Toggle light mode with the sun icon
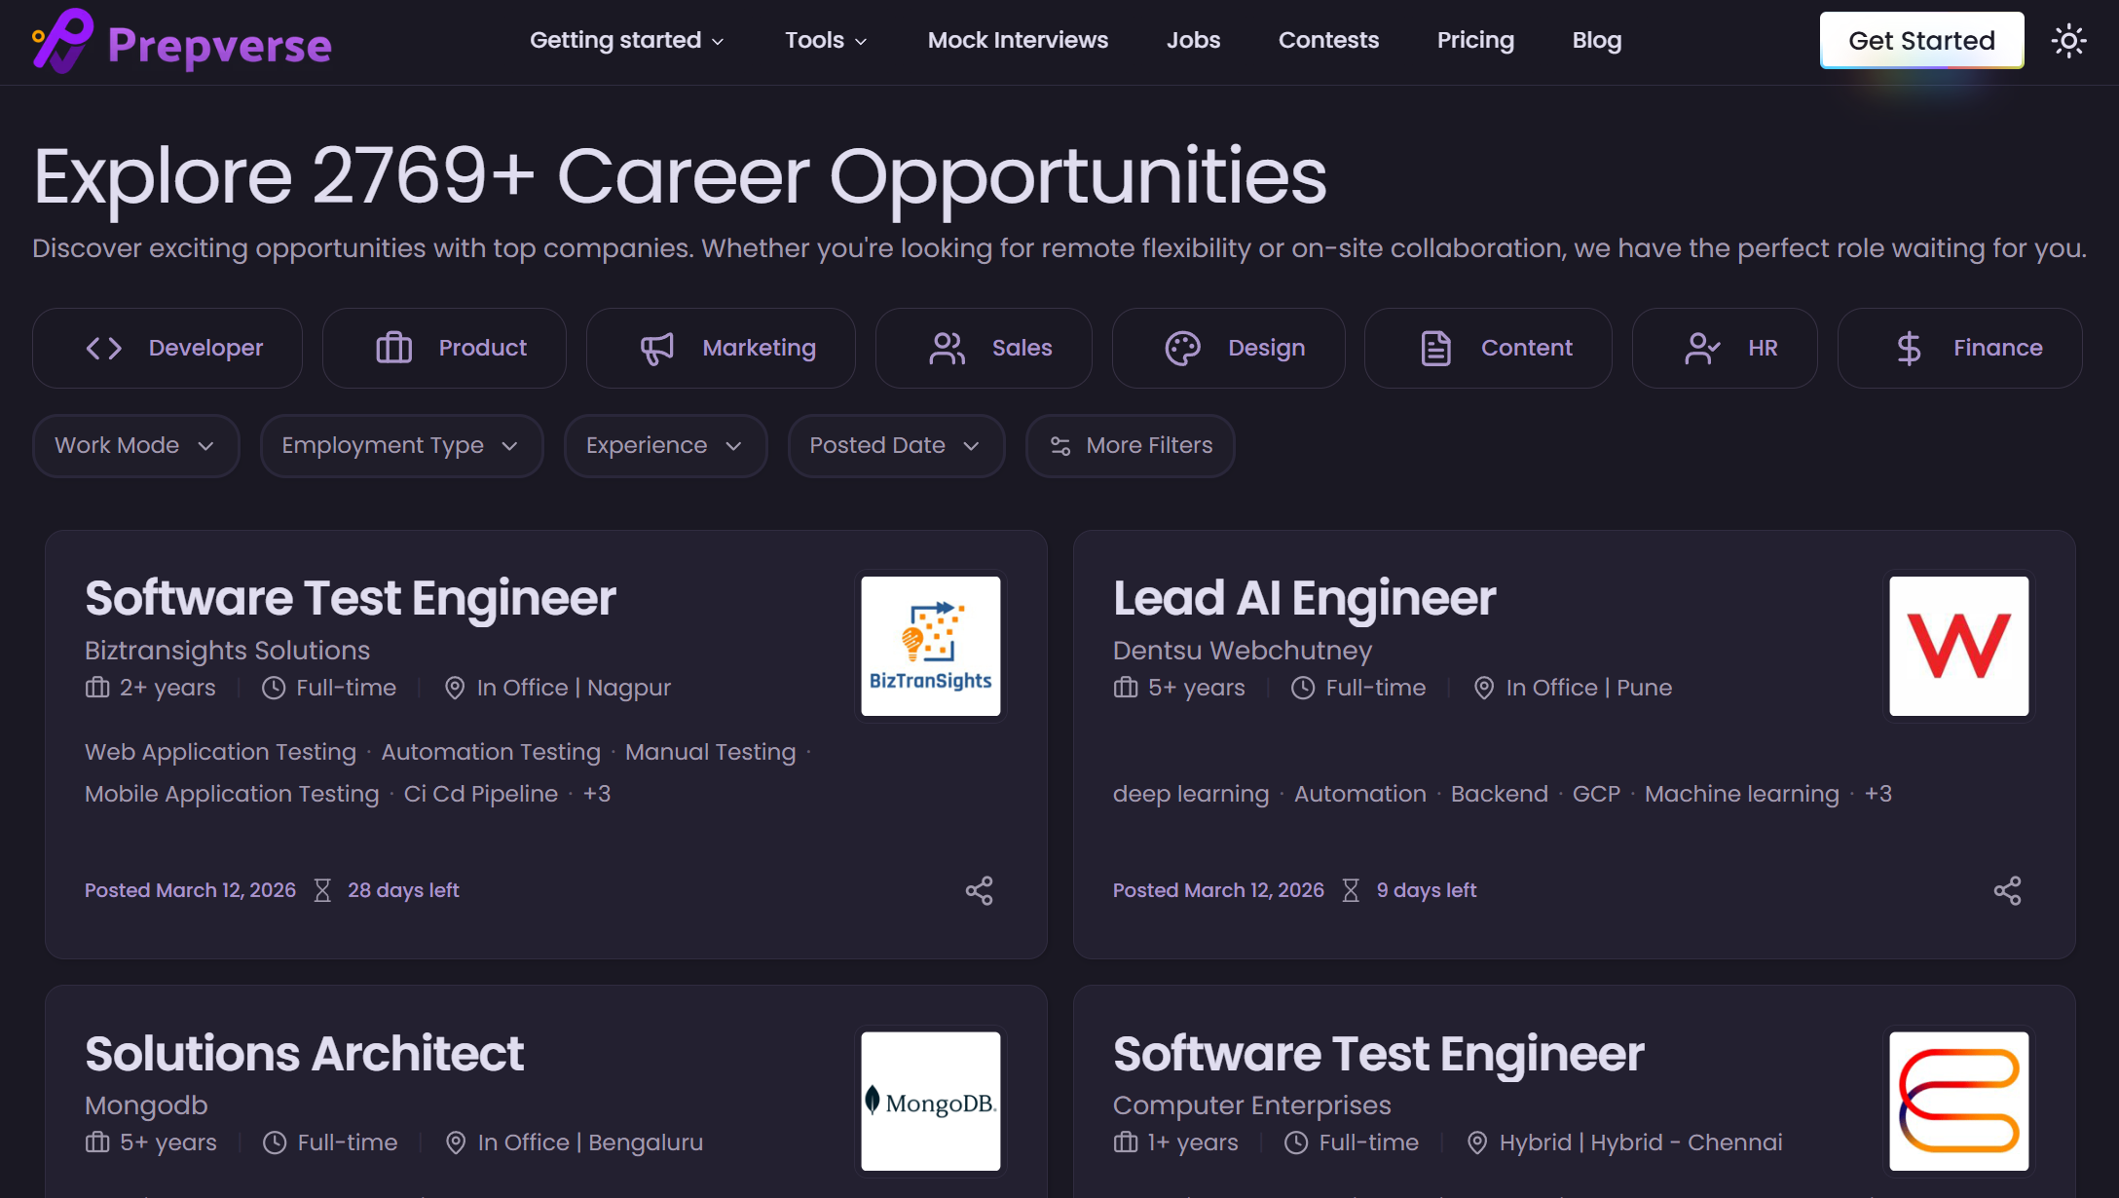 2069,40
